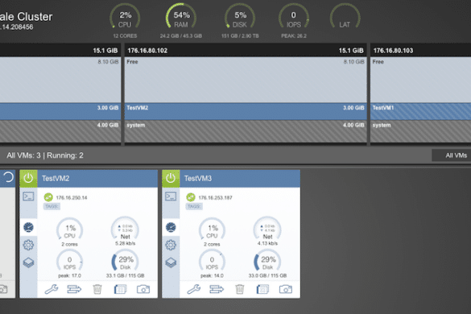Click loading spinner on leftmost VM card
This screenshot has height=314, width=471.
(x=8, y=177)
